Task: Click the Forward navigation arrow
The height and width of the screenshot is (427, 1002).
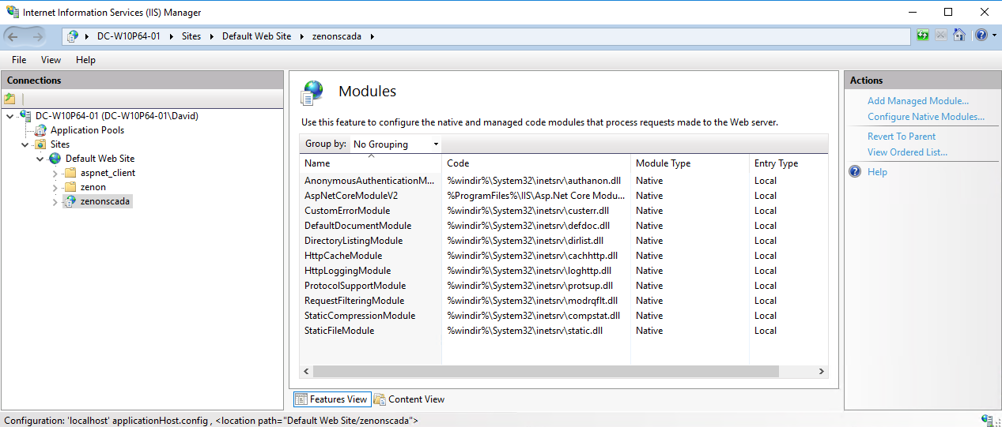Action: click(38, 36)
